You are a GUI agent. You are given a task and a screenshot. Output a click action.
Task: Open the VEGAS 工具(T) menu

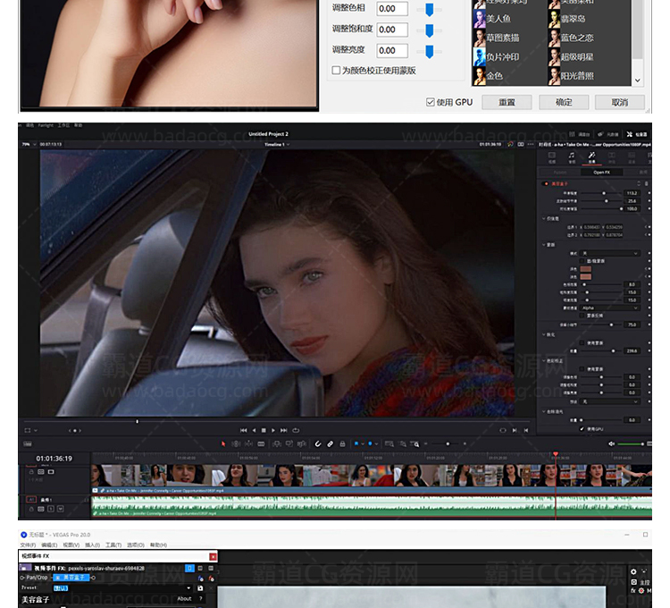pos(113,545)
